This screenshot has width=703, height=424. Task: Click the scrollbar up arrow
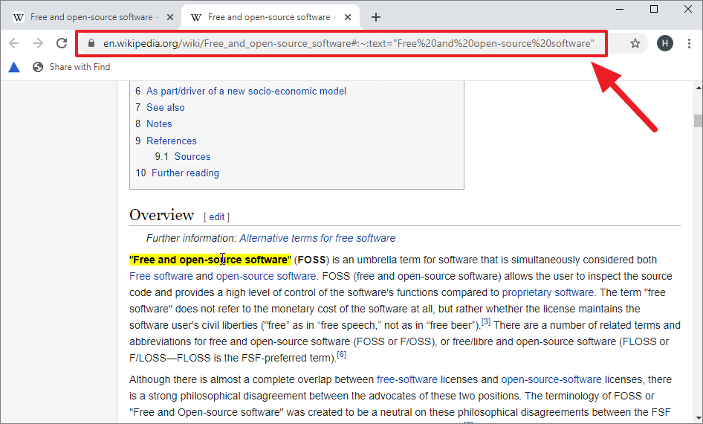pyautogui.click(x=698, y=88)
